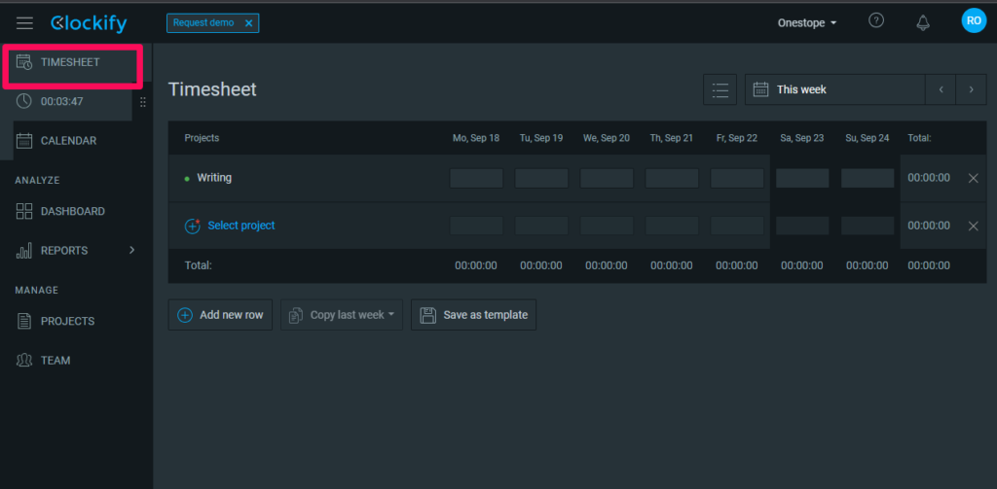The image size is (997, 489).
Task: Click the Select project link
Action: (241, 226)
